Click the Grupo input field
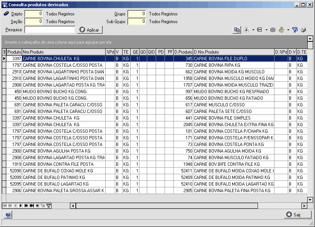The height and width of the screenshot is (227, 315). [137, 14]
